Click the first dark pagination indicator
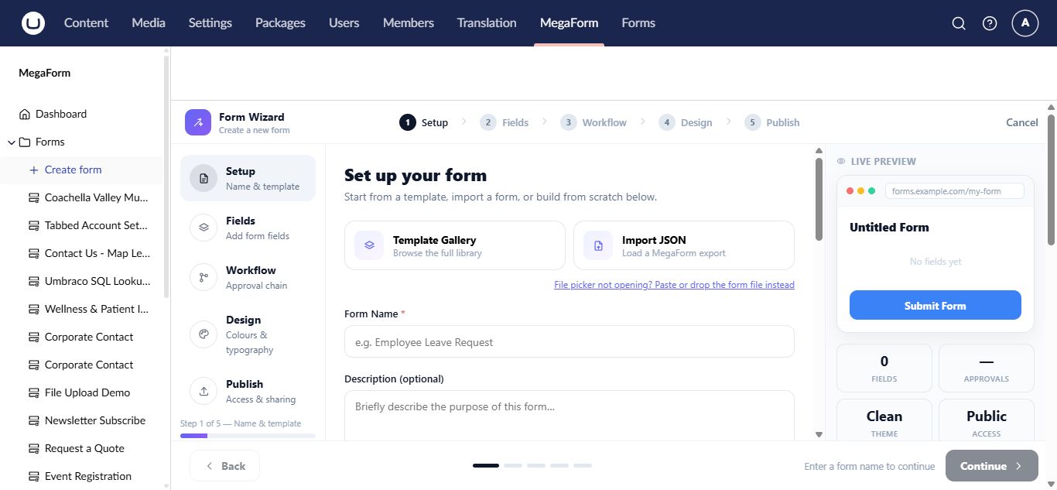The image size is (1057, 490). click(486, 466)
